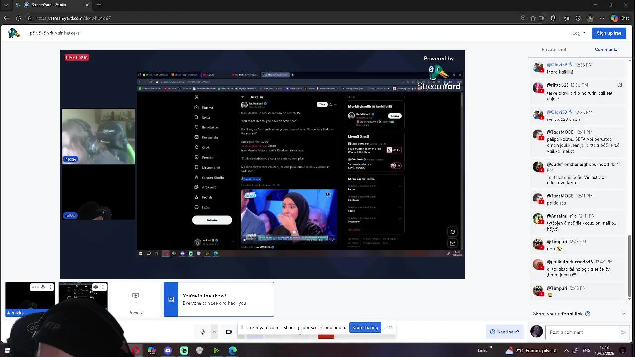
Task: Switch to the Private chat tab
Action: [x=554, y=49]
